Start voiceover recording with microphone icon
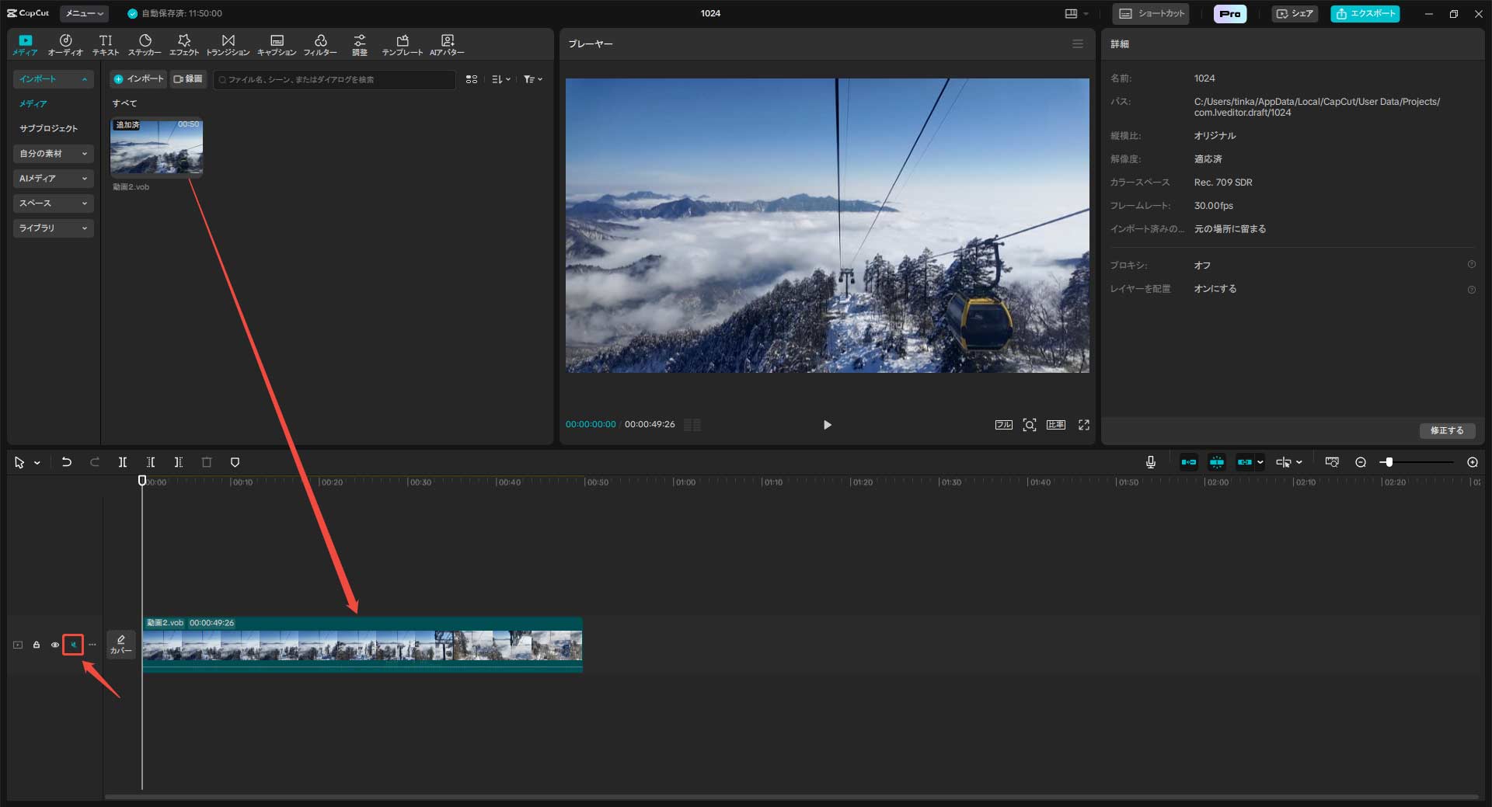The image size is (1492, 807). coord(1151,462)
